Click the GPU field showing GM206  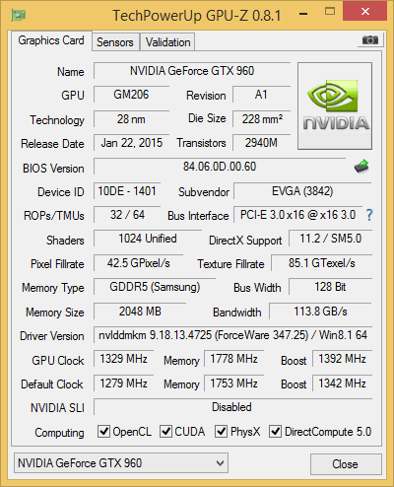[x=131, y=95]
